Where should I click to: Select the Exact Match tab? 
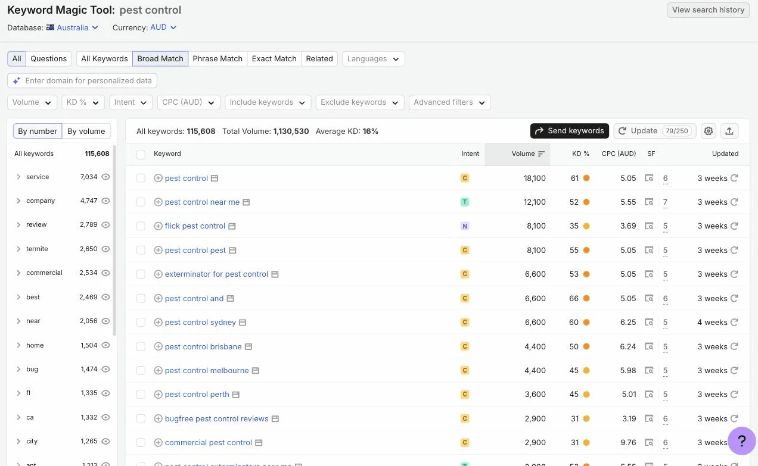click(x=274, y=59)
